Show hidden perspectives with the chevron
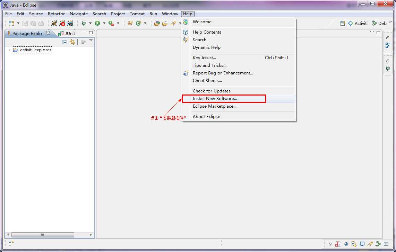Viewport: 396px width, 252px height. [390, 22]
